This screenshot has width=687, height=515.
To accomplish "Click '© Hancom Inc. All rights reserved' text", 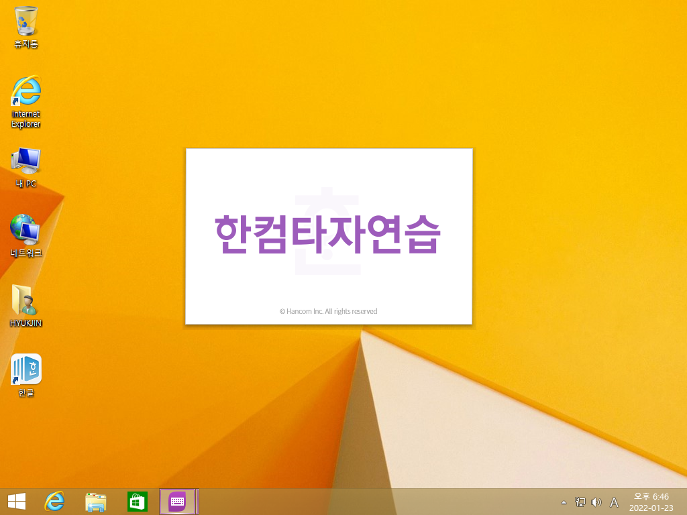I will tap(328, 311).
